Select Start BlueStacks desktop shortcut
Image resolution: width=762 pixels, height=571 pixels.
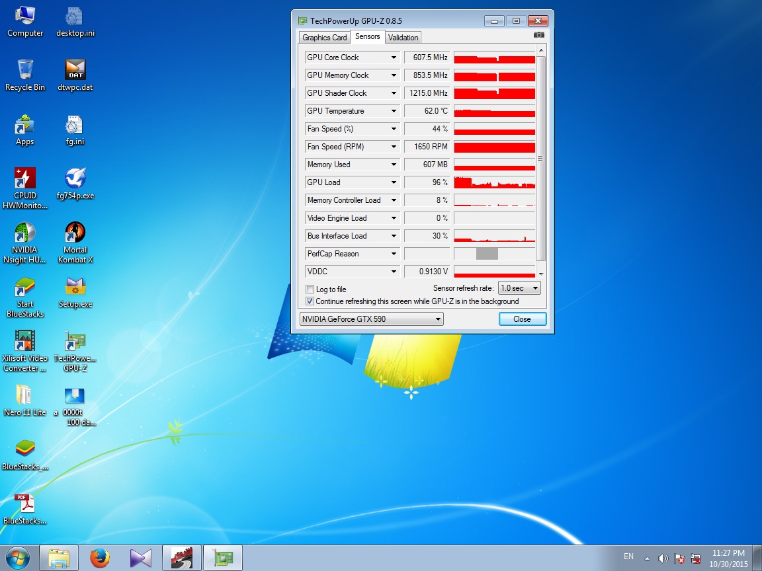point(24,297)
